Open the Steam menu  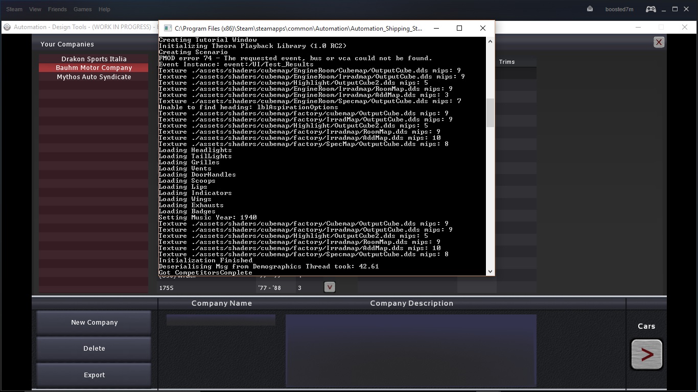click(x=14, y=9)
